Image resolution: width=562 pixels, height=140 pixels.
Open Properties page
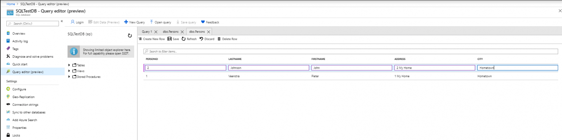(x=19, y=128)
